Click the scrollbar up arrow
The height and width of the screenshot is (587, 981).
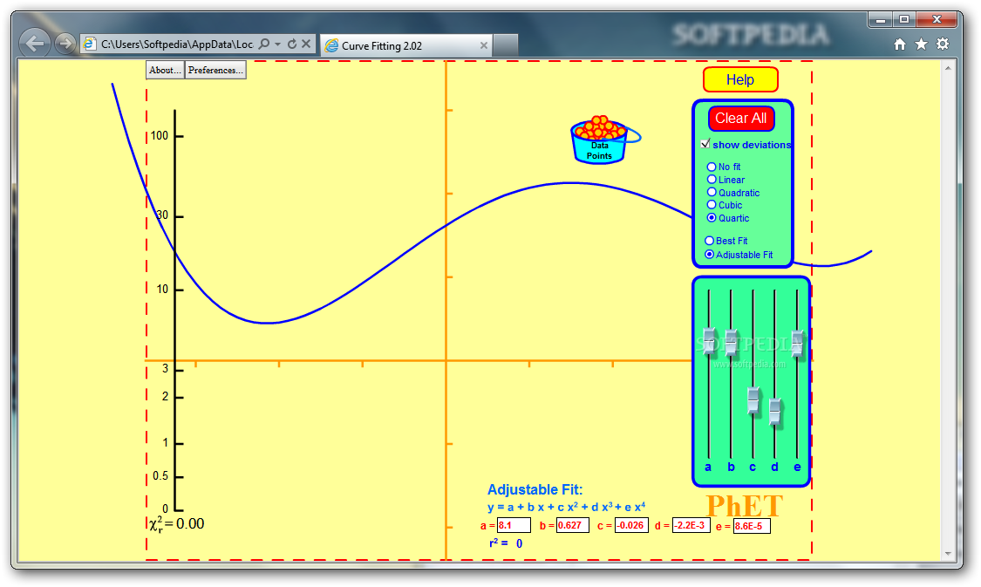coord(948,67)
